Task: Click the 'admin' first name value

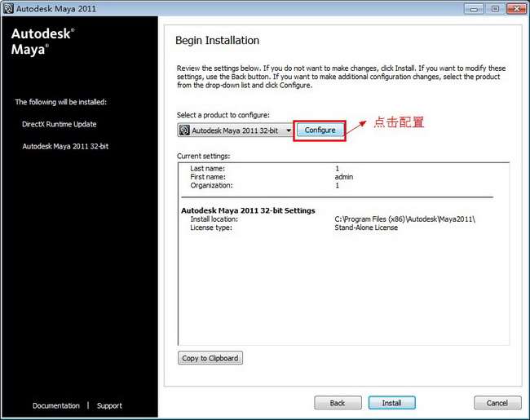Action: tap(344, 177)
